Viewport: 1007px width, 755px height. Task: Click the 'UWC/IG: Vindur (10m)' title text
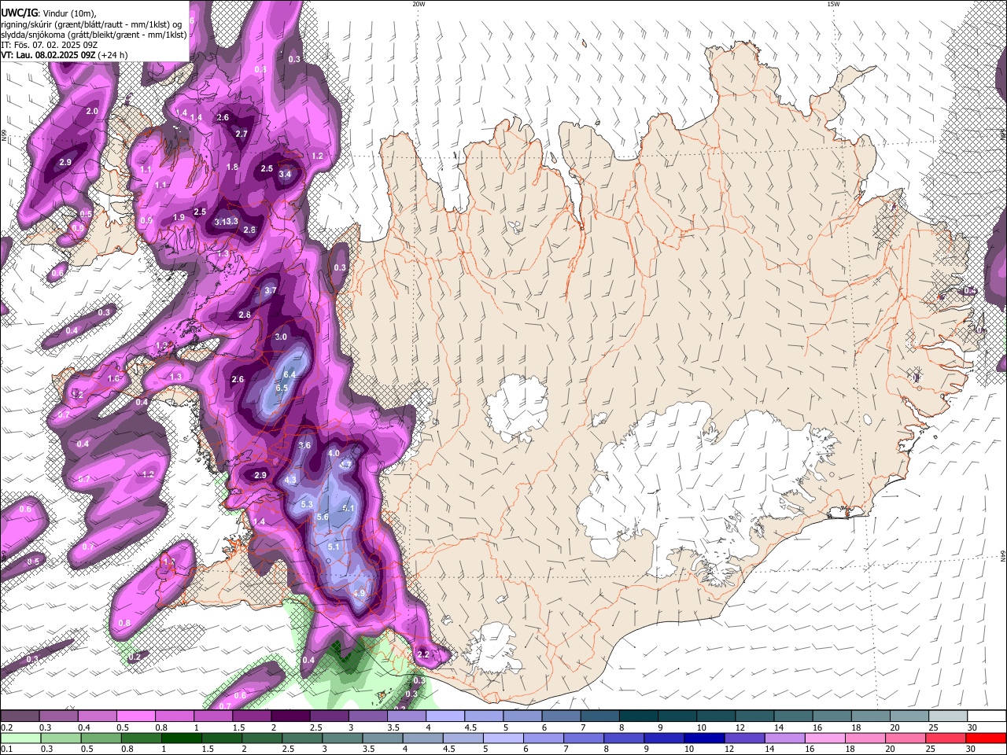[49, 13]
